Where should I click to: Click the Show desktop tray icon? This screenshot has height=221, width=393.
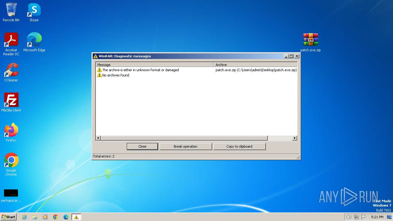(x=389, y=217)
